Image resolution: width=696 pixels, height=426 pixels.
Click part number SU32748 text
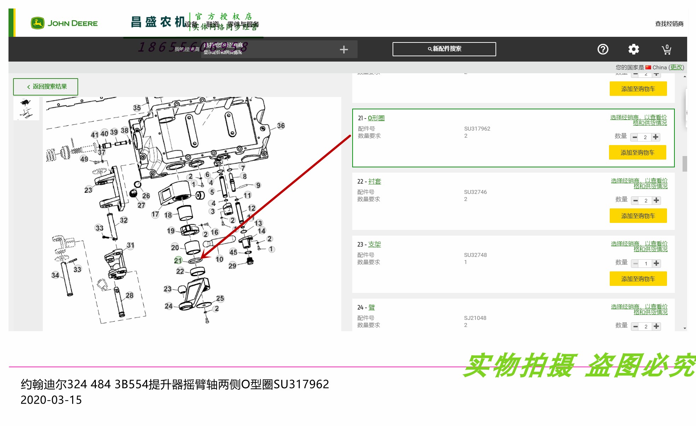475,255
